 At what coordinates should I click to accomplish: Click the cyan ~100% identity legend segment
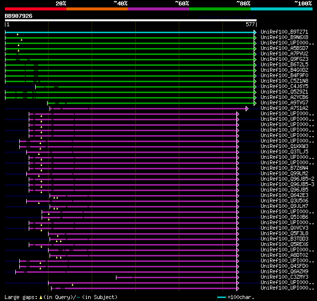point(282,9)
